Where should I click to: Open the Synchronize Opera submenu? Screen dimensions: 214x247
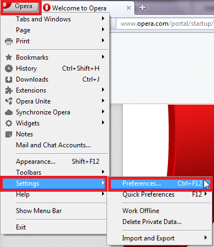pyautogui.click(x=55, y=112)
